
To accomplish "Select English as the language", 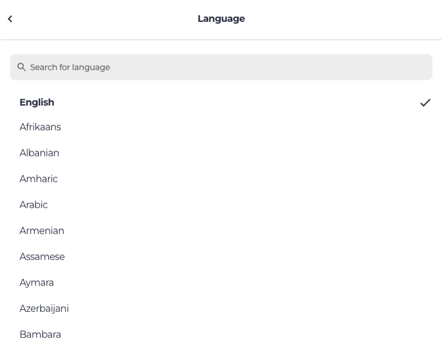I will 37,102.
